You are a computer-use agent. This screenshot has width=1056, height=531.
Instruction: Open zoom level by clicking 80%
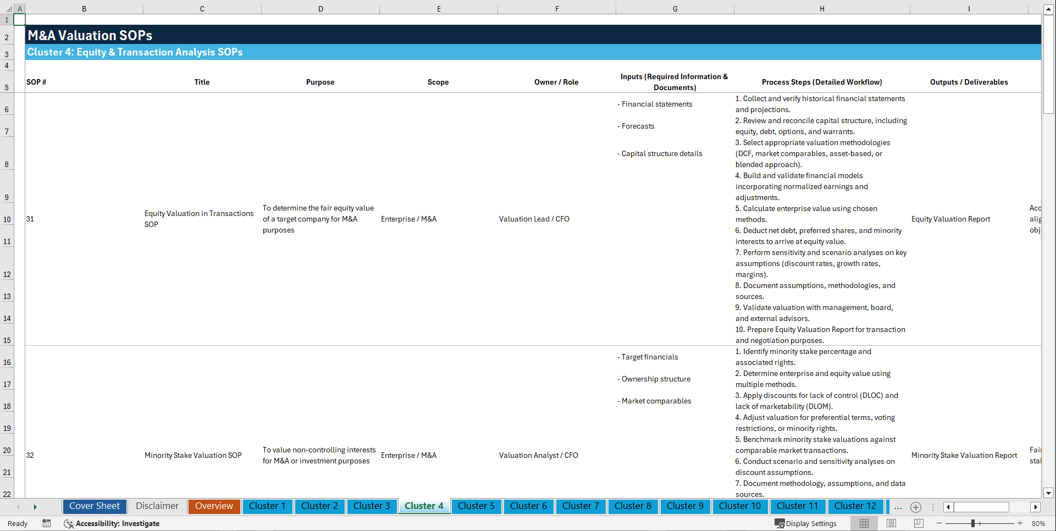1038,523
